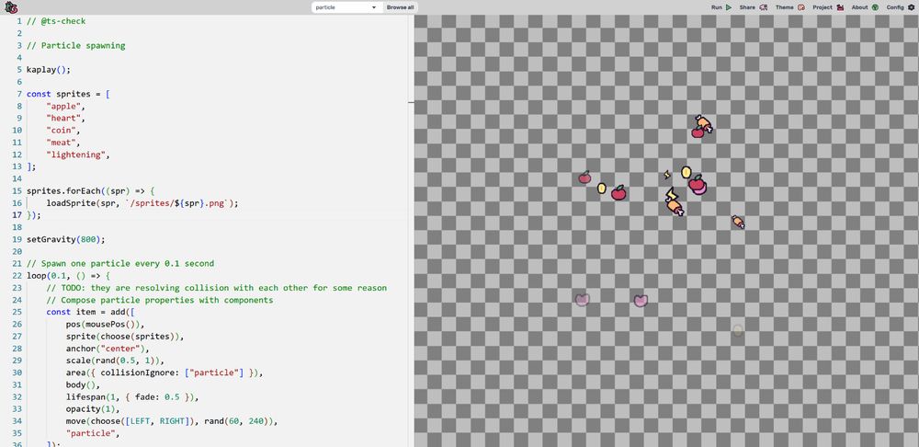Click the "apple" string in the array
This screenshot has width=919, height=447.
tap(65, 106)
